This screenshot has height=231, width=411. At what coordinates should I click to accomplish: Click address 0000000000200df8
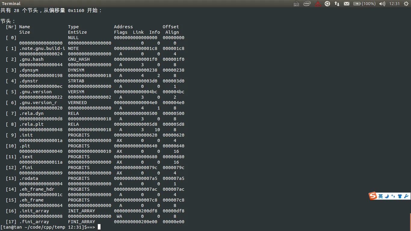coord(136,211)
